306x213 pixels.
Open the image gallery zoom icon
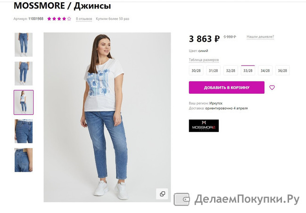162,194
